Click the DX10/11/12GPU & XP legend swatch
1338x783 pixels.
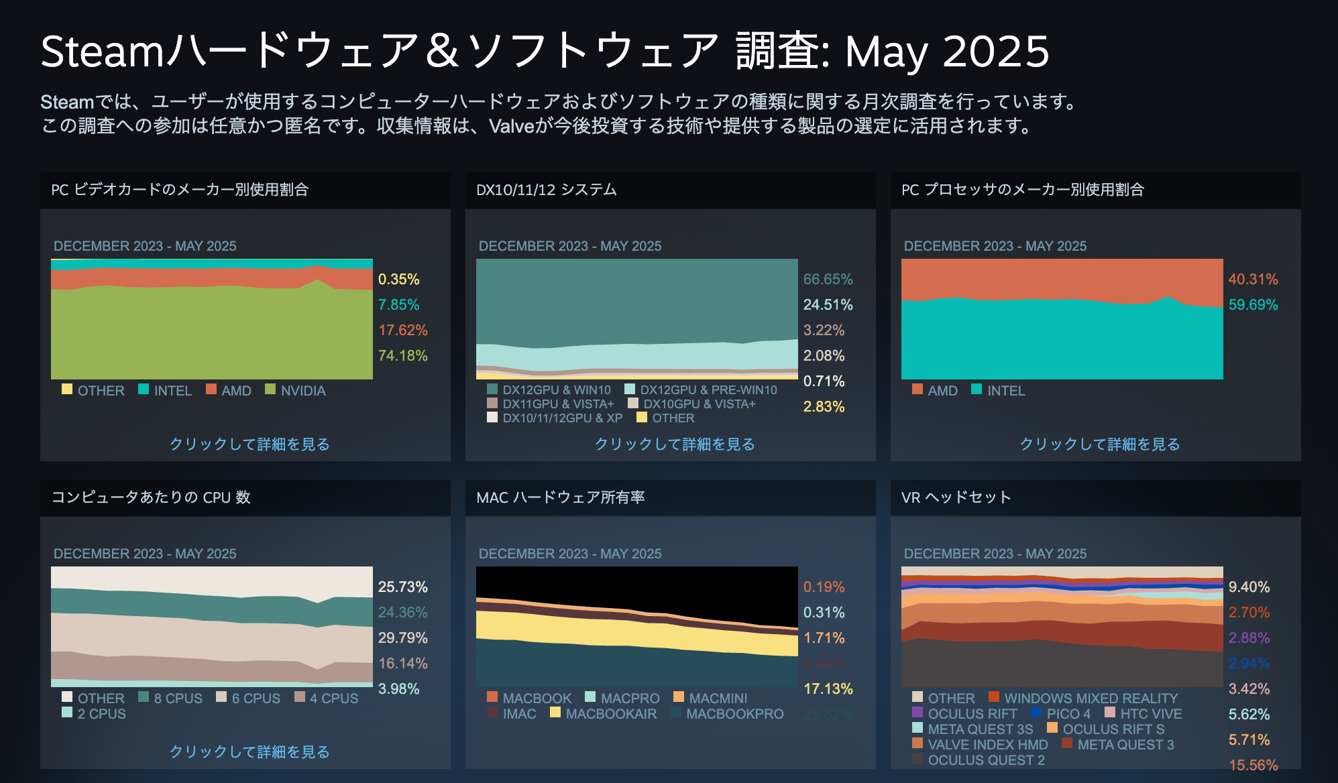coord(492,417)
